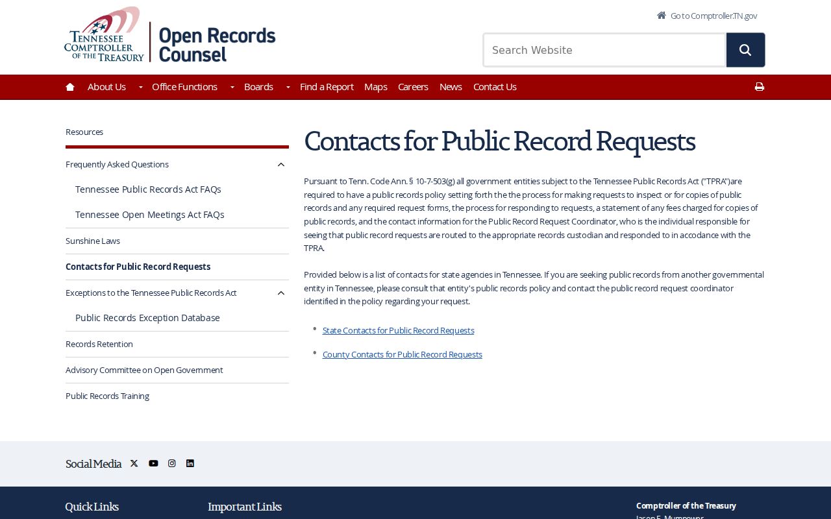831x519 pixels.
Task: Click the home icon in the red navigation bar
Action: (x=70, y=87)
